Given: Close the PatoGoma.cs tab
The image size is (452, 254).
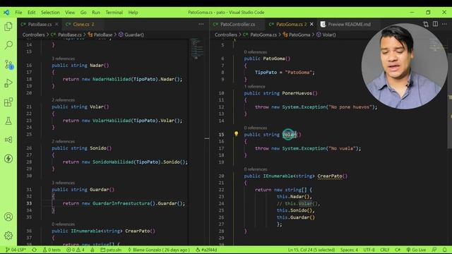Looking at the screenshot, I should point(311,24).
